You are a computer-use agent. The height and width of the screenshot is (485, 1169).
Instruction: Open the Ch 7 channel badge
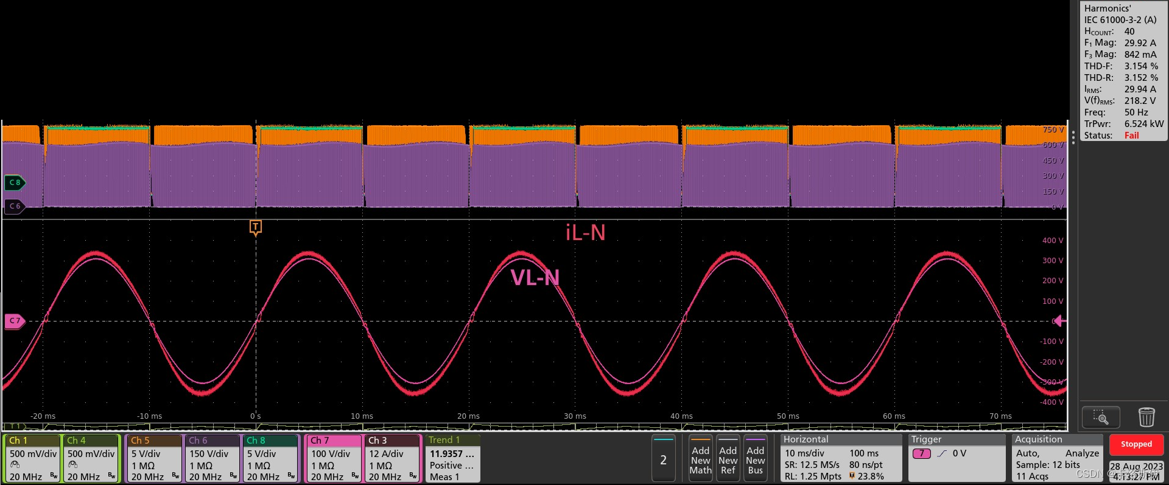click(335, 458)
